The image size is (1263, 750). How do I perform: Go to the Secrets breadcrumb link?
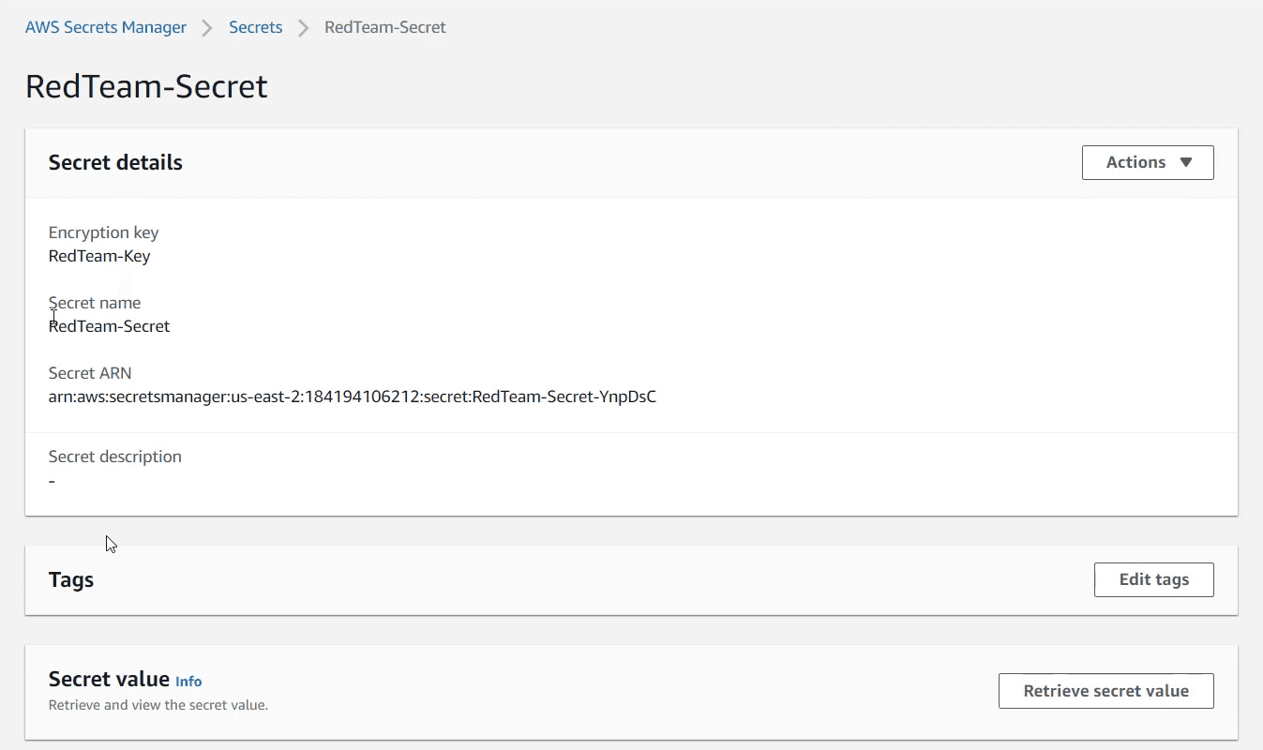pyautogui.click(x=255, y=27)
